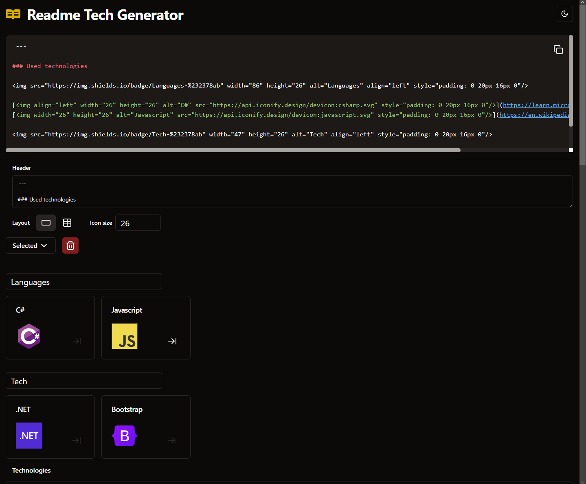Click the Bootstrap B logo icon
586x484 pixels.
[125, 436]
